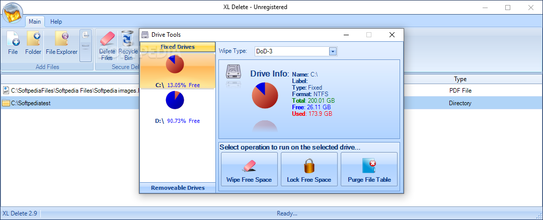Click the PDF File type cell
543x220 pixels.
(460, 91)
